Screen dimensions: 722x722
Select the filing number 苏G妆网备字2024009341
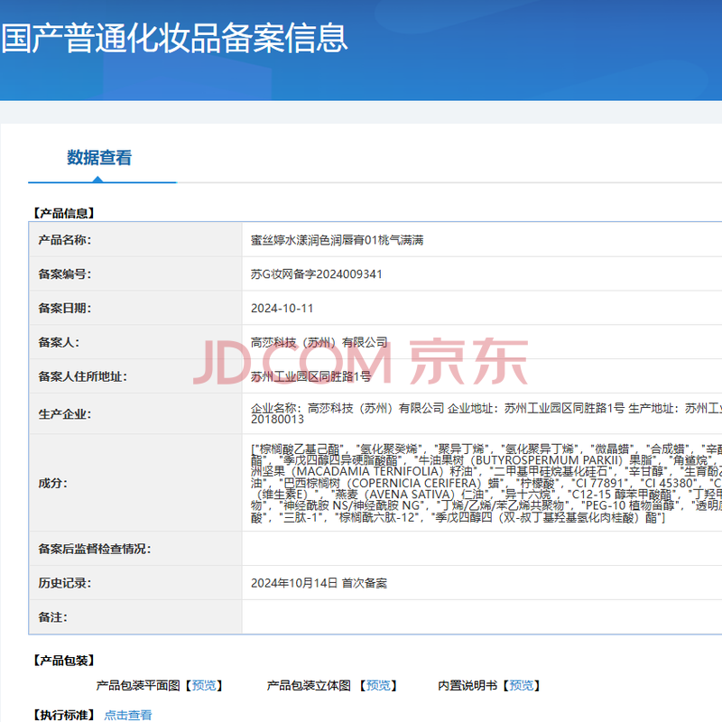coord(316,274)
